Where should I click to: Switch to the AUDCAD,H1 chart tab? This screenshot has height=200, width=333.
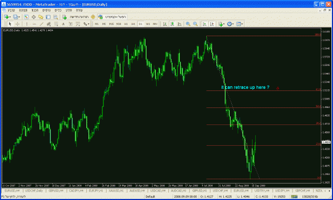[x=178, y=190]
